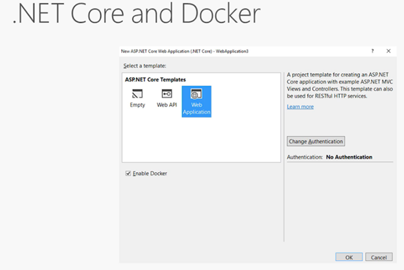
Task: Select the Web Application template icon
Action: (x=196, y=94)
